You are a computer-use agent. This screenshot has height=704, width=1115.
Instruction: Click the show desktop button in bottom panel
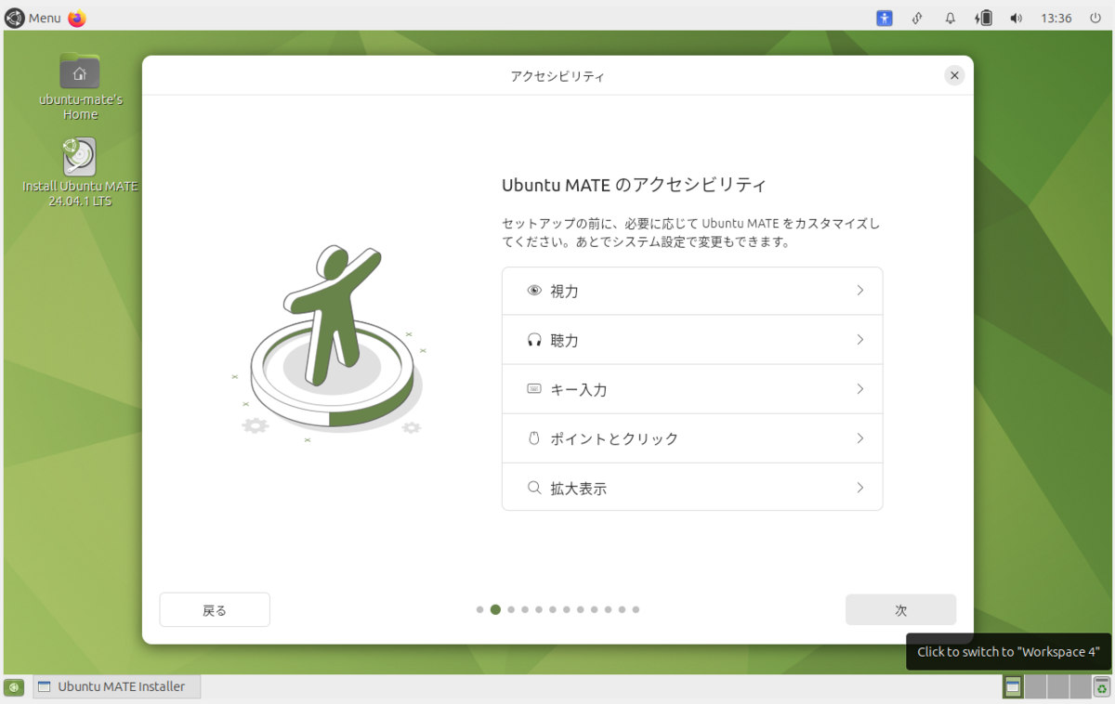[14, 687]
